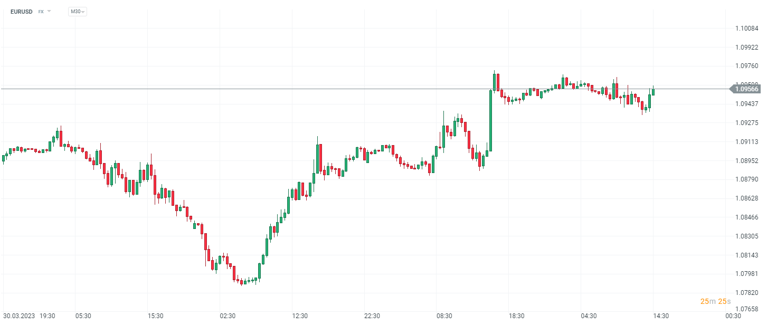
Task: Click the 1.09922 price level label
Action: coord(746,47)
